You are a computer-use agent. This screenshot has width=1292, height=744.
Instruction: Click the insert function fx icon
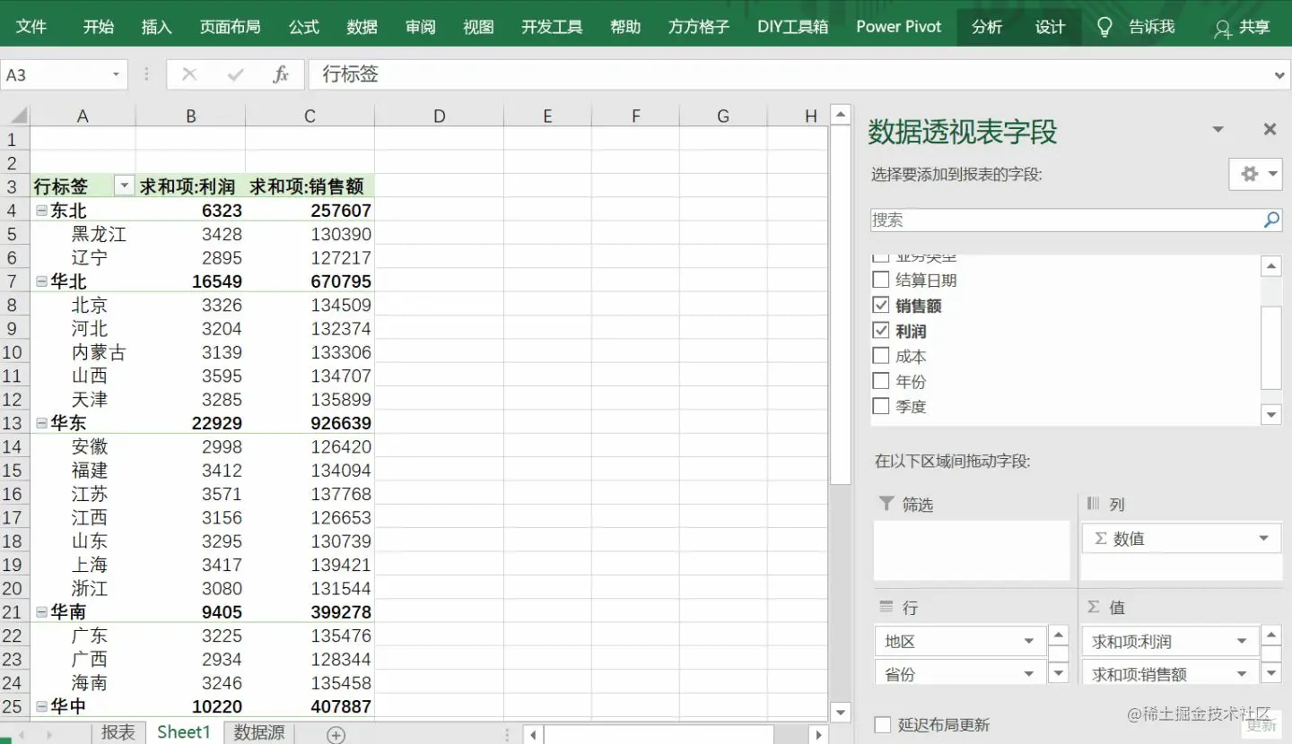coord(281,74)
